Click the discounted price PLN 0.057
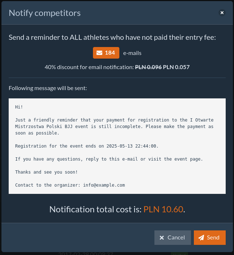Screen dimensions: 234x255 tap(176, 67)
